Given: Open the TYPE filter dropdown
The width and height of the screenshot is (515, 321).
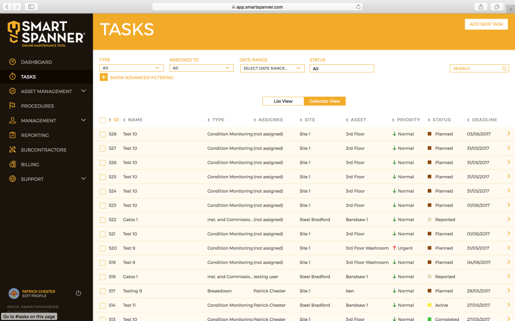Looking at the screenshot, I should (x=131, y=68).
